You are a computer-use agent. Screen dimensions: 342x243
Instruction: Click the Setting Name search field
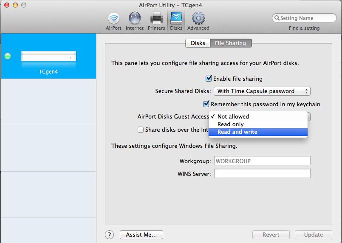[x=304, y=18]
